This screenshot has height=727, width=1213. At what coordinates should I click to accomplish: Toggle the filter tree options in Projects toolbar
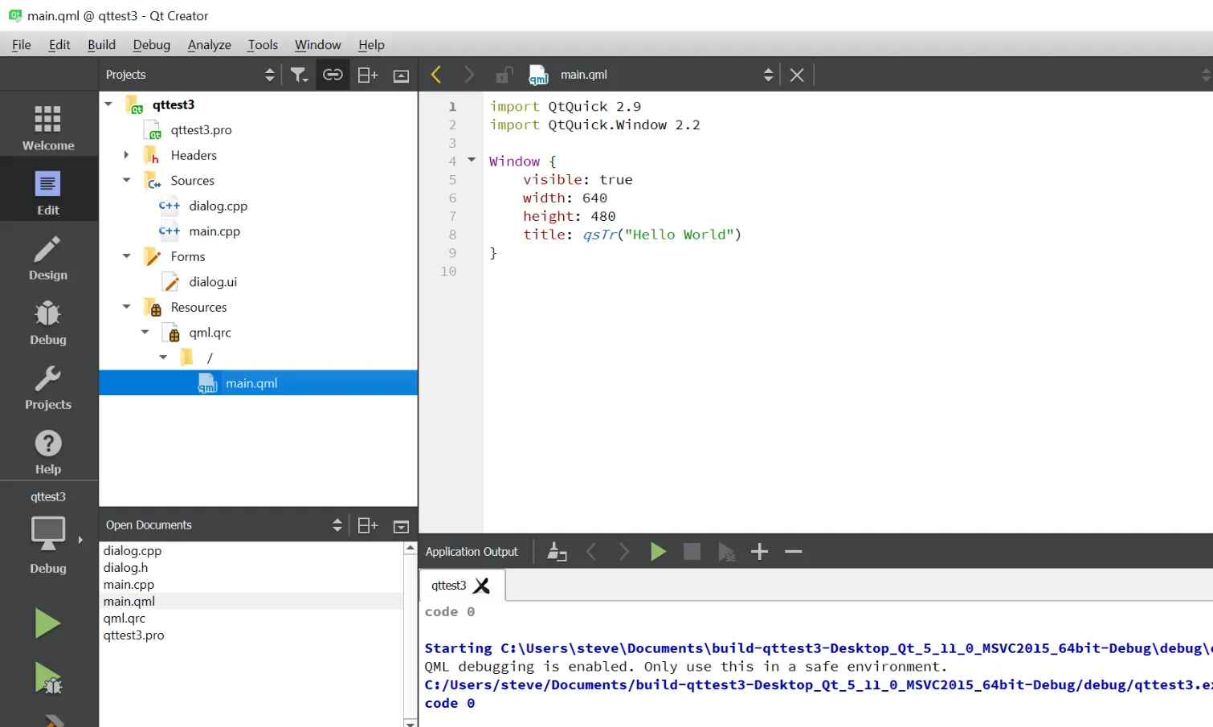(299, 74)
